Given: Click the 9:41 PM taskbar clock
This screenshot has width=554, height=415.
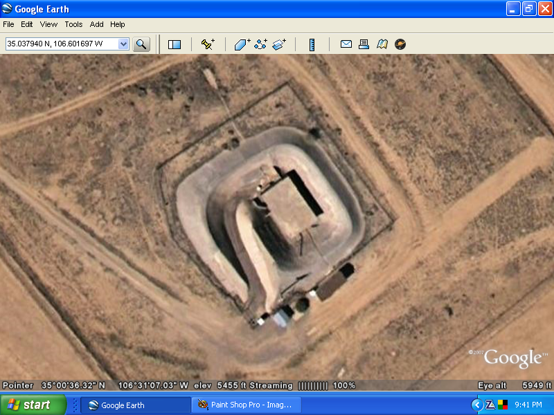Looking at the screenshot, I should click(528, 405).
